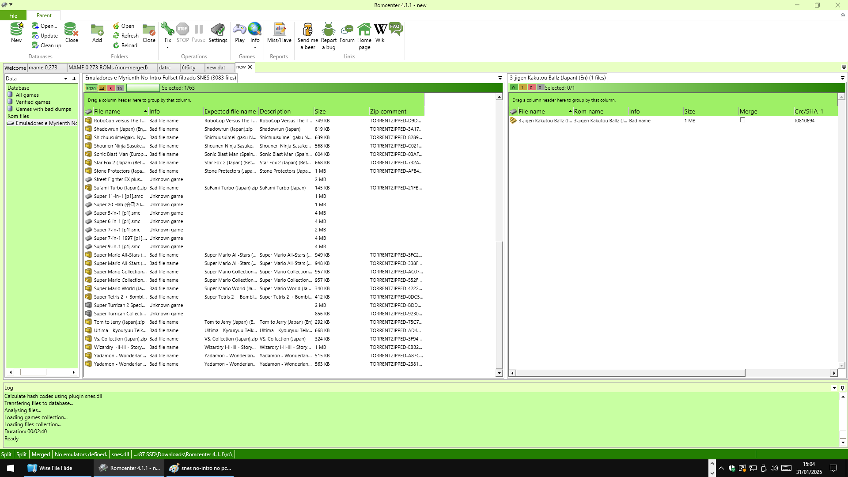Open the Add files icon
The width and height of the screenshot is (848, 477).
[x=97, y=32]
